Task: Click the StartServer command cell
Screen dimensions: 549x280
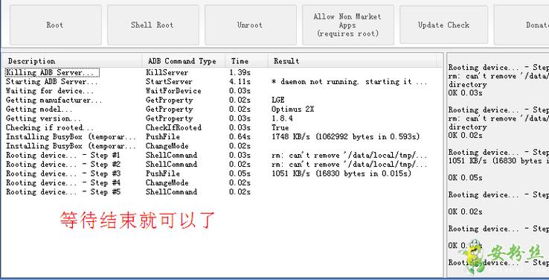Action: coord(169,82)
